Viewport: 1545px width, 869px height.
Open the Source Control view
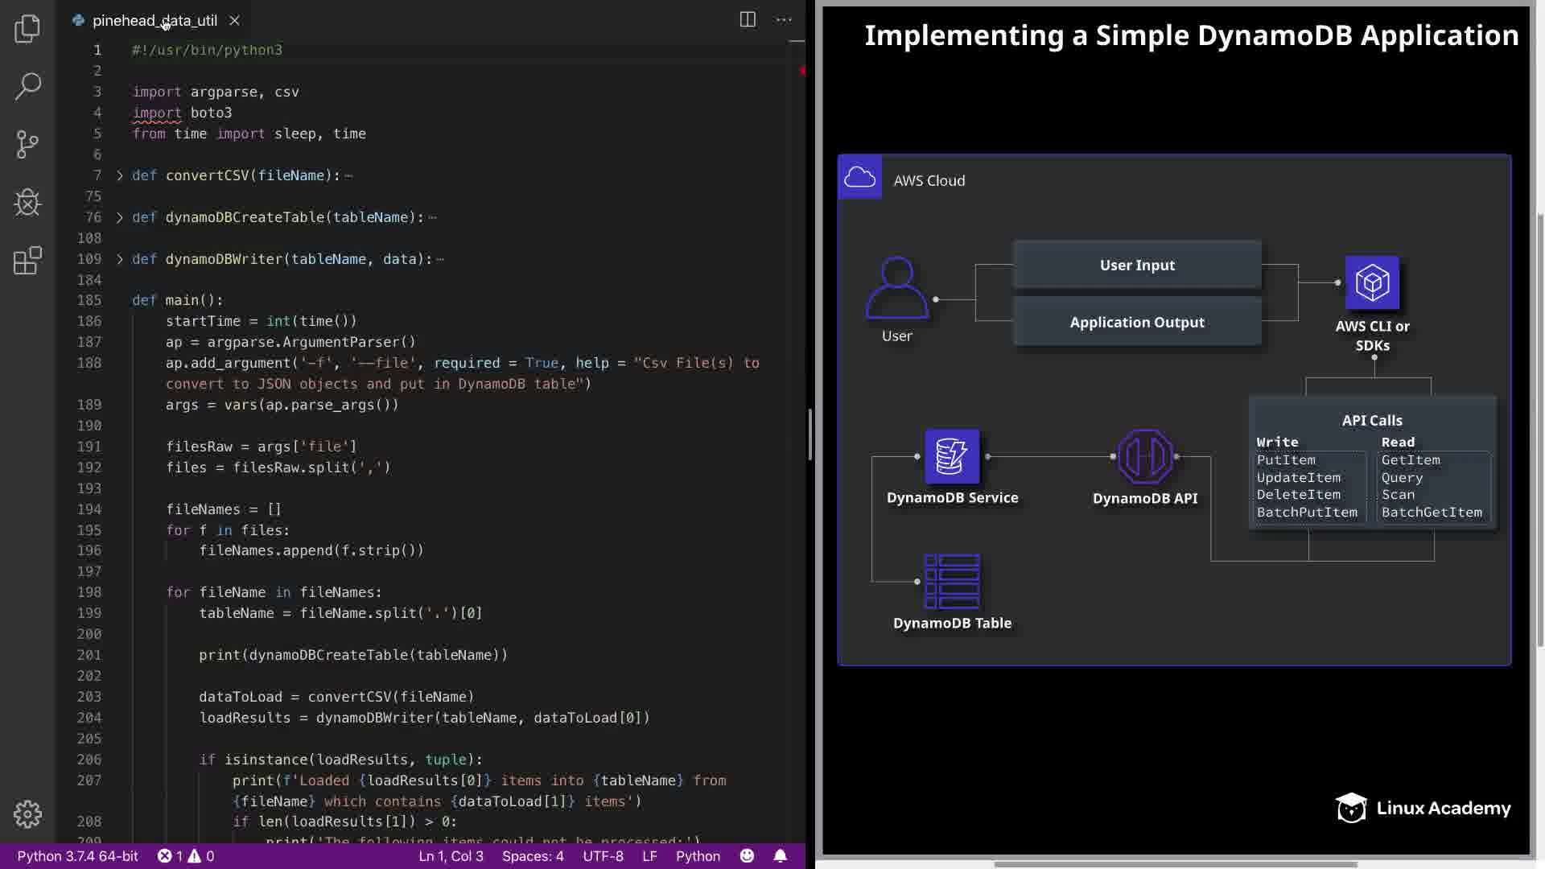coord(27,145)
